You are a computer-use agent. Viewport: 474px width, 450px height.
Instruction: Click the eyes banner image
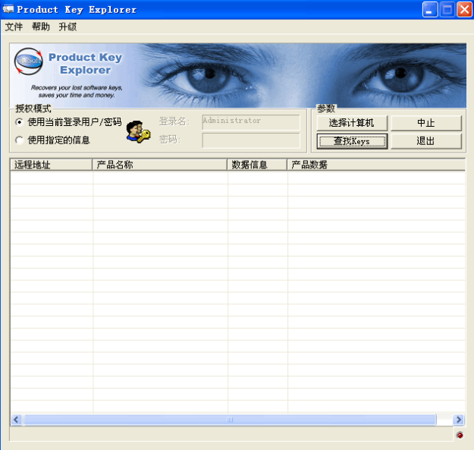[303, 76]
